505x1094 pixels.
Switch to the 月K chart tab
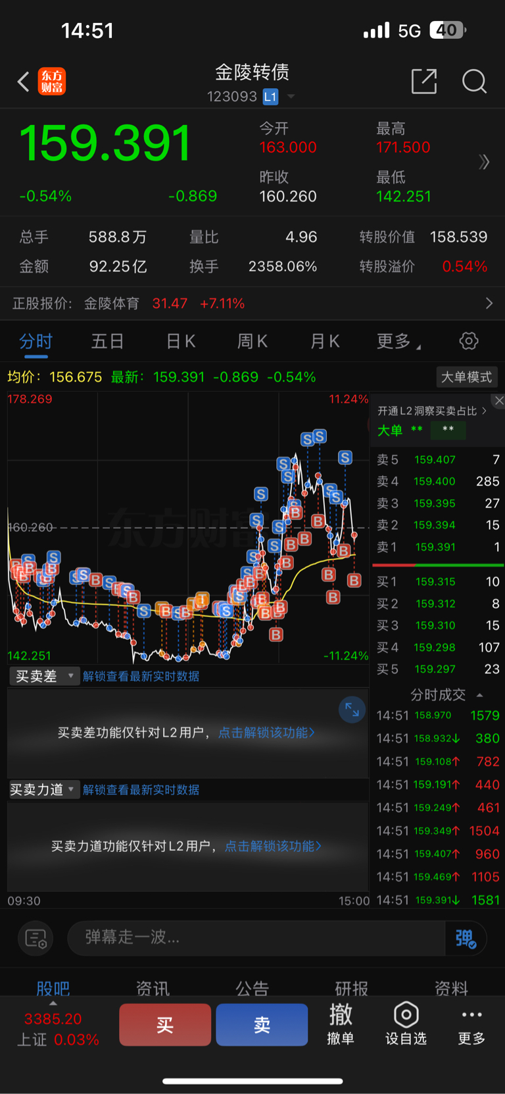(x=325, y=341)
